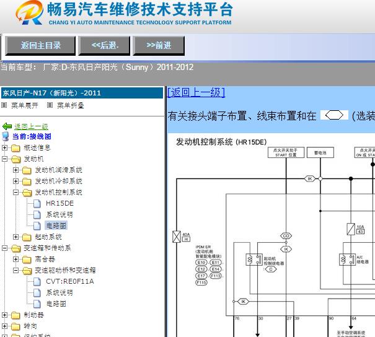Click the 菜单折叠 collapse-all option
The width and height of the screenshot is (375, 337).
(71, 105)
